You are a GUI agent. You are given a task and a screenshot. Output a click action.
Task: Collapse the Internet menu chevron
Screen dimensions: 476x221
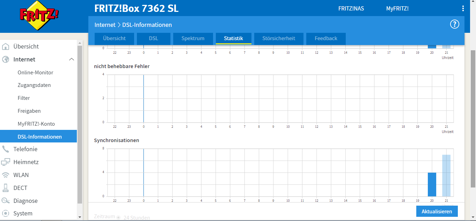[x=72, y=59]
